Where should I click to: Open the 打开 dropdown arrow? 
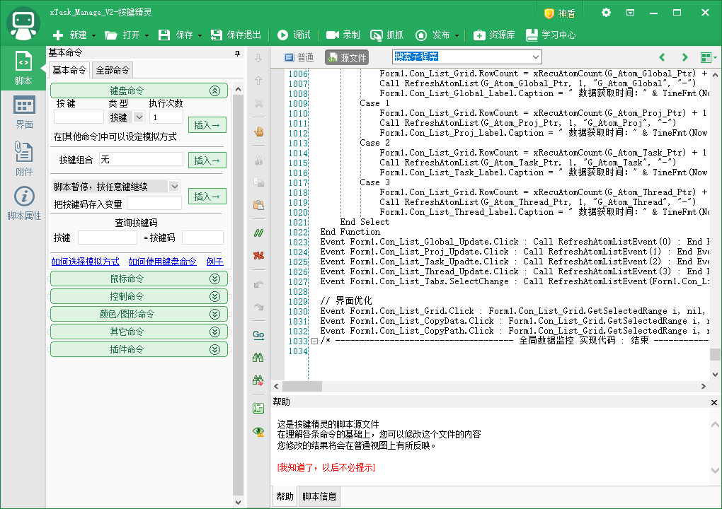(x=147, y=35)
